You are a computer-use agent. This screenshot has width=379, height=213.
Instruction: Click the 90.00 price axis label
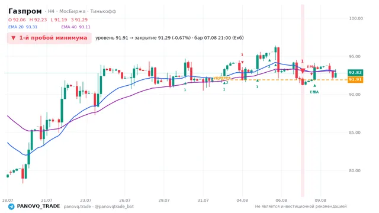tap(354, 95)
